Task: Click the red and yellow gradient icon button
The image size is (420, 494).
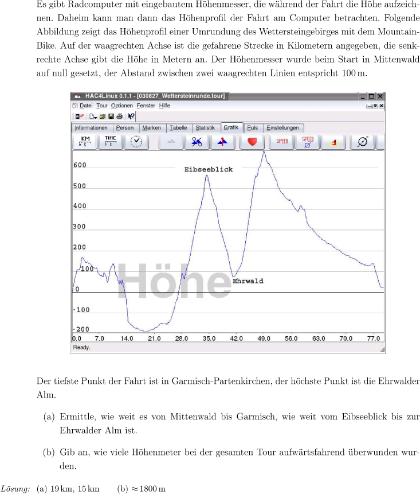Action: click(333, 142)
